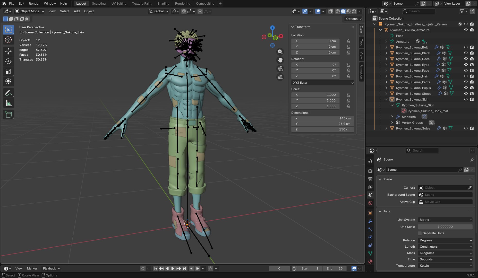Select the Transform tool
Viewport: 478px width, 278px height.
click(8, 81)
